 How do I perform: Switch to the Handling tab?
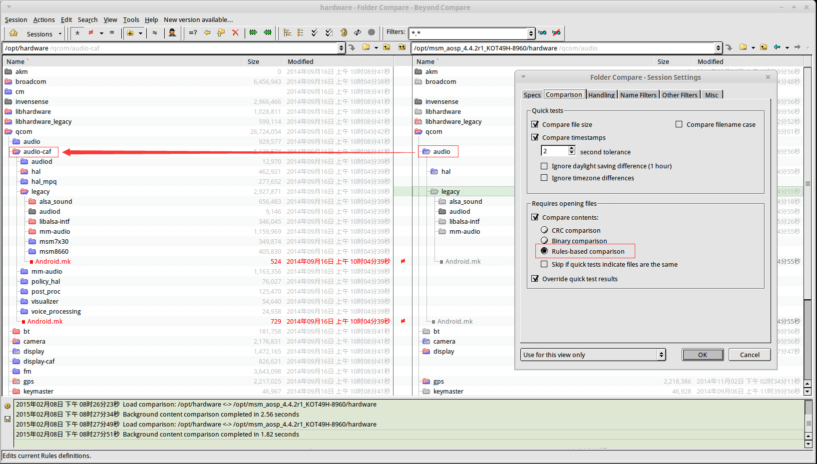point(601,95)
